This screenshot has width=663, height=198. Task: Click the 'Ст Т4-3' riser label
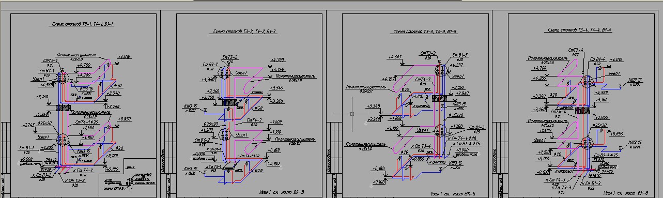pos(423,80)
